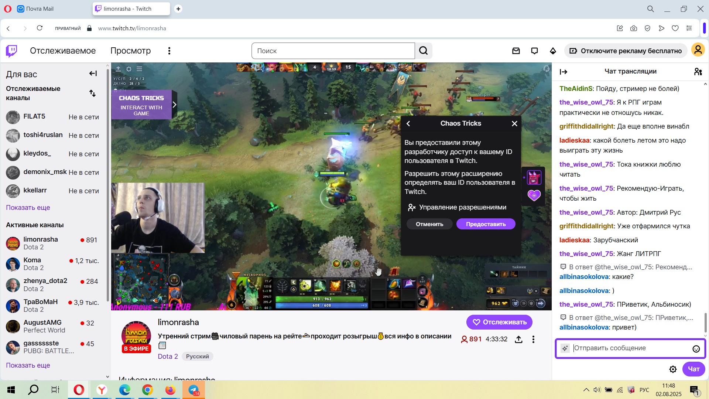Follow limonrasha with Отслеживать button
Image resolution: width=709 pixels, height=399 pixels.
point(499,322)
